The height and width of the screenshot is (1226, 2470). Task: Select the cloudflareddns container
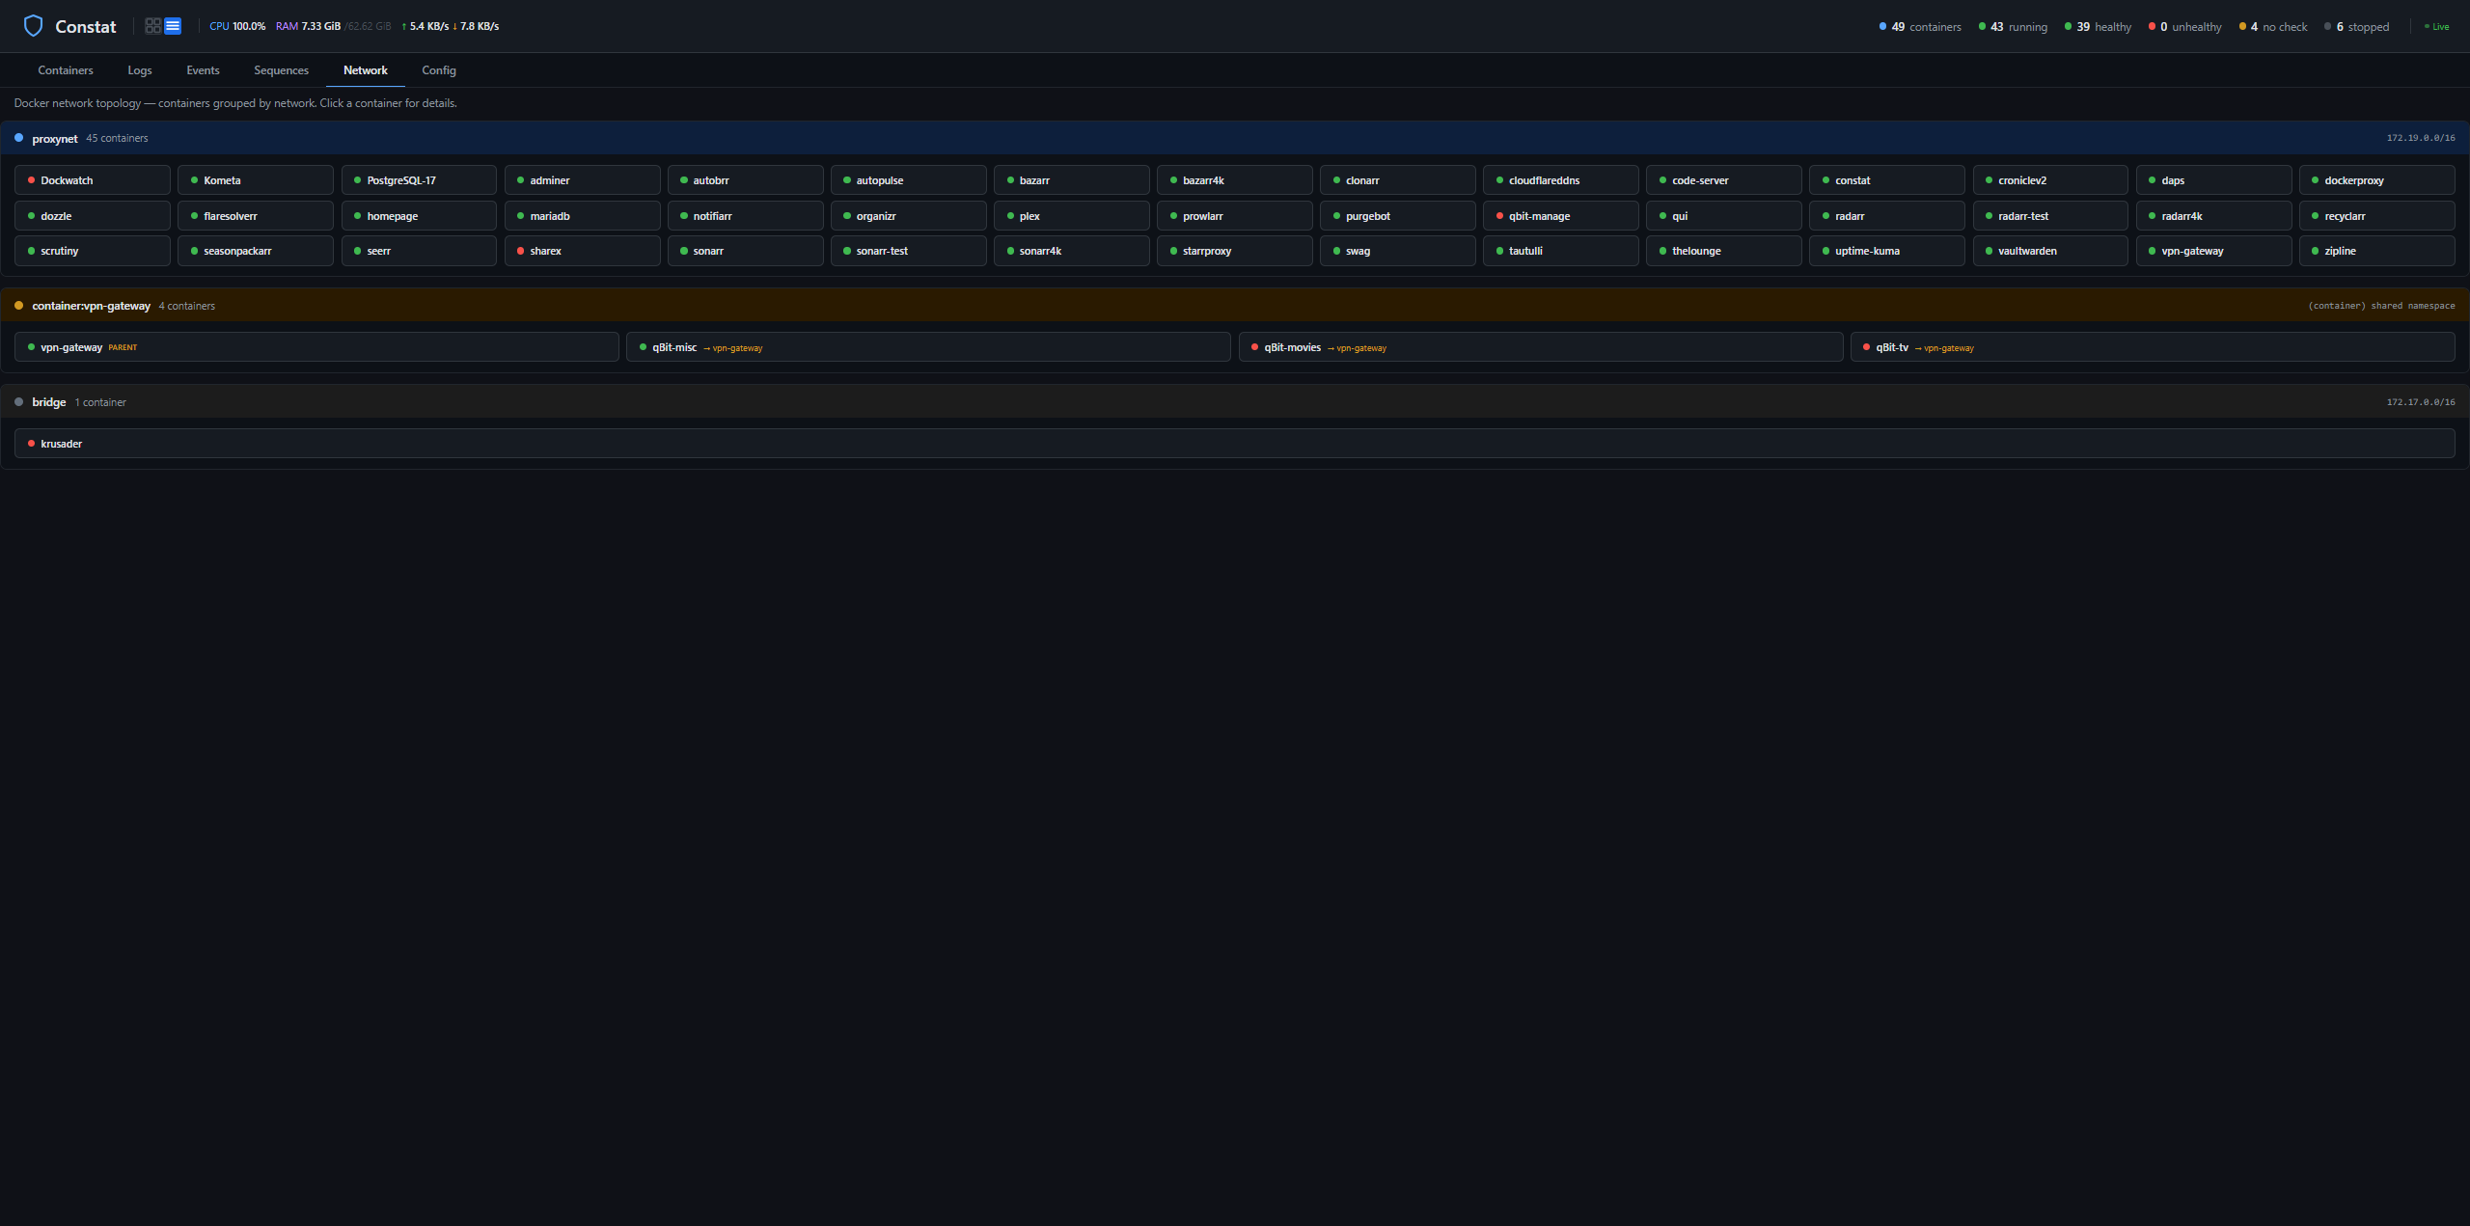(x=1560, y=180)
